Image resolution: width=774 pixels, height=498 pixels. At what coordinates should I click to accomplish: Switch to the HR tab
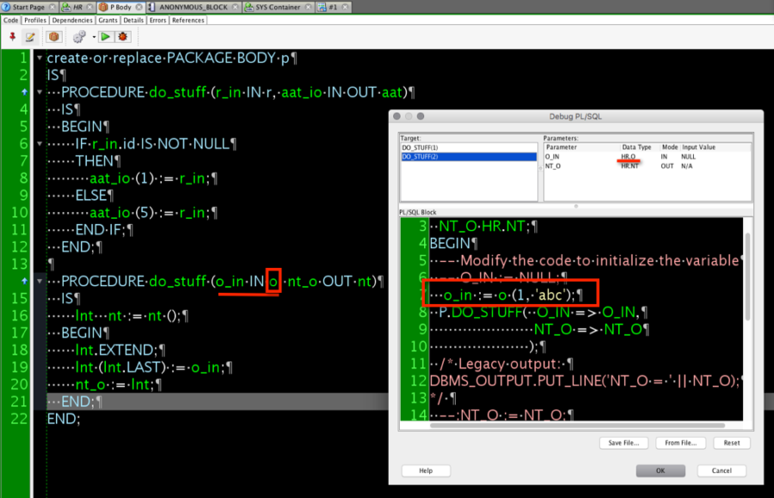coord(77,5)
